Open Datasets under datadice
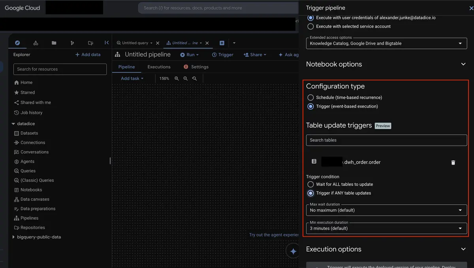The height and width of the screenshot is (268, 474). 29,133
